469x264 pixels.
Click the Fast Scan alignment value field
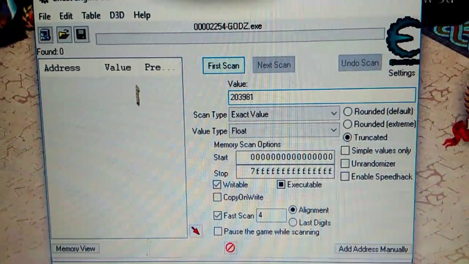[x=271, y=216]
